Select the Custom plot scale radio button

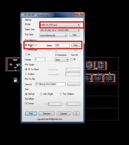[26, 74]
